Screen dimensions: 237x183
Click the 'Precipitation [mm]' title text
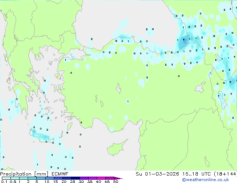[24, 174]
